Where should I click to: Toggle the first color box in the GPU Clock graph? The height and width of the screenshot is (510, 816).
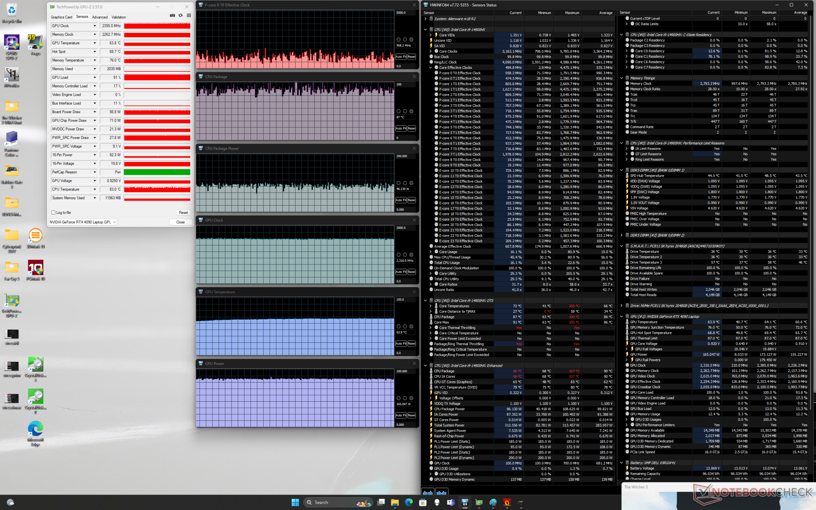[399, 255]
